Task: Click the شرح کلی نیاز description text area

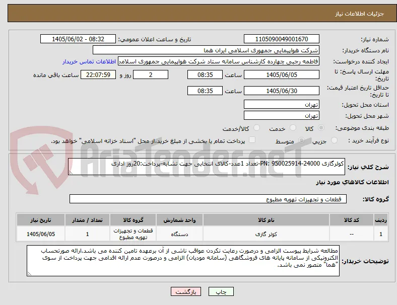Action: pyautogui.click(x=207, y=167)
